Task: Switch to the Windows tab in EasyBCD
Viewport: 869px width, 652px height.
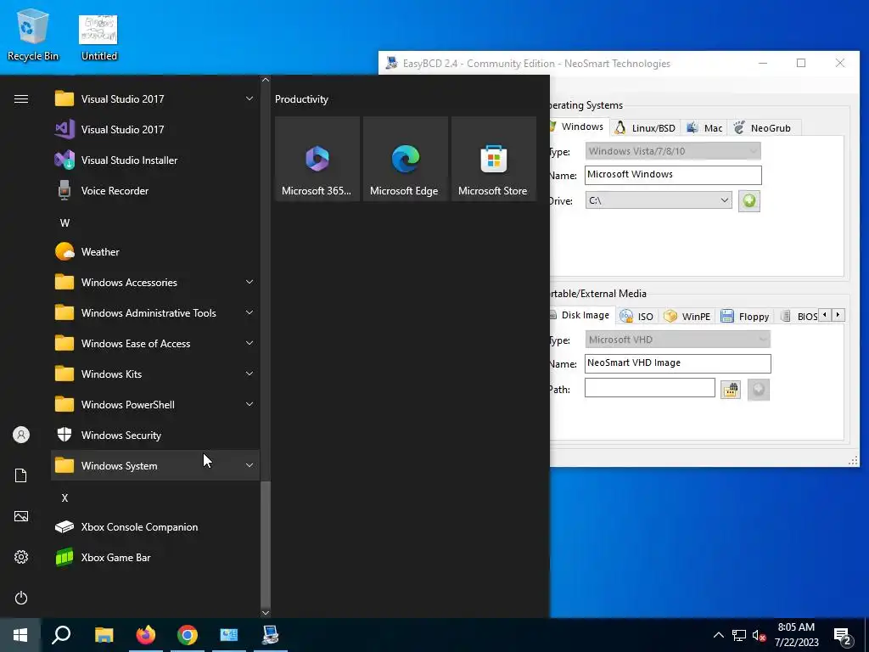Action: 580,127
